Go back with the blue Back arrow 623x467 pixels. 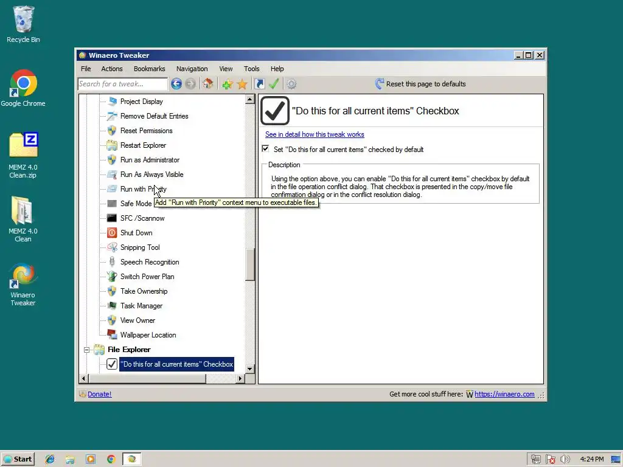tap(176, 84)
